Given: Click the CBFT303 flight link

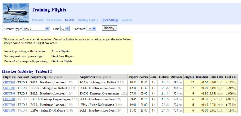Looking at the screenshot, I should coord(9,94).
